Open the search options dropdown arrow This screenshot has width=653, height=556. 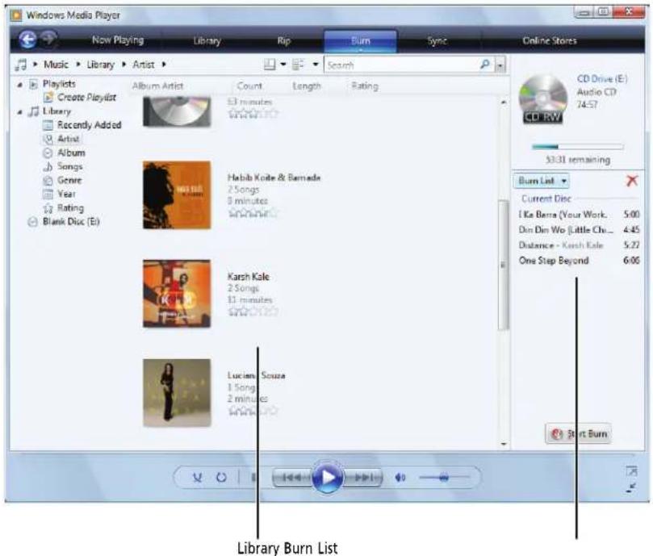pyautogui.click(x=500, y=65)
